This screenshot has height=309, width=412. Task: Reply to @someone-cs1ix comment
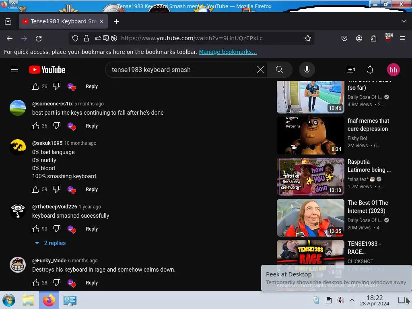[92, 126]
